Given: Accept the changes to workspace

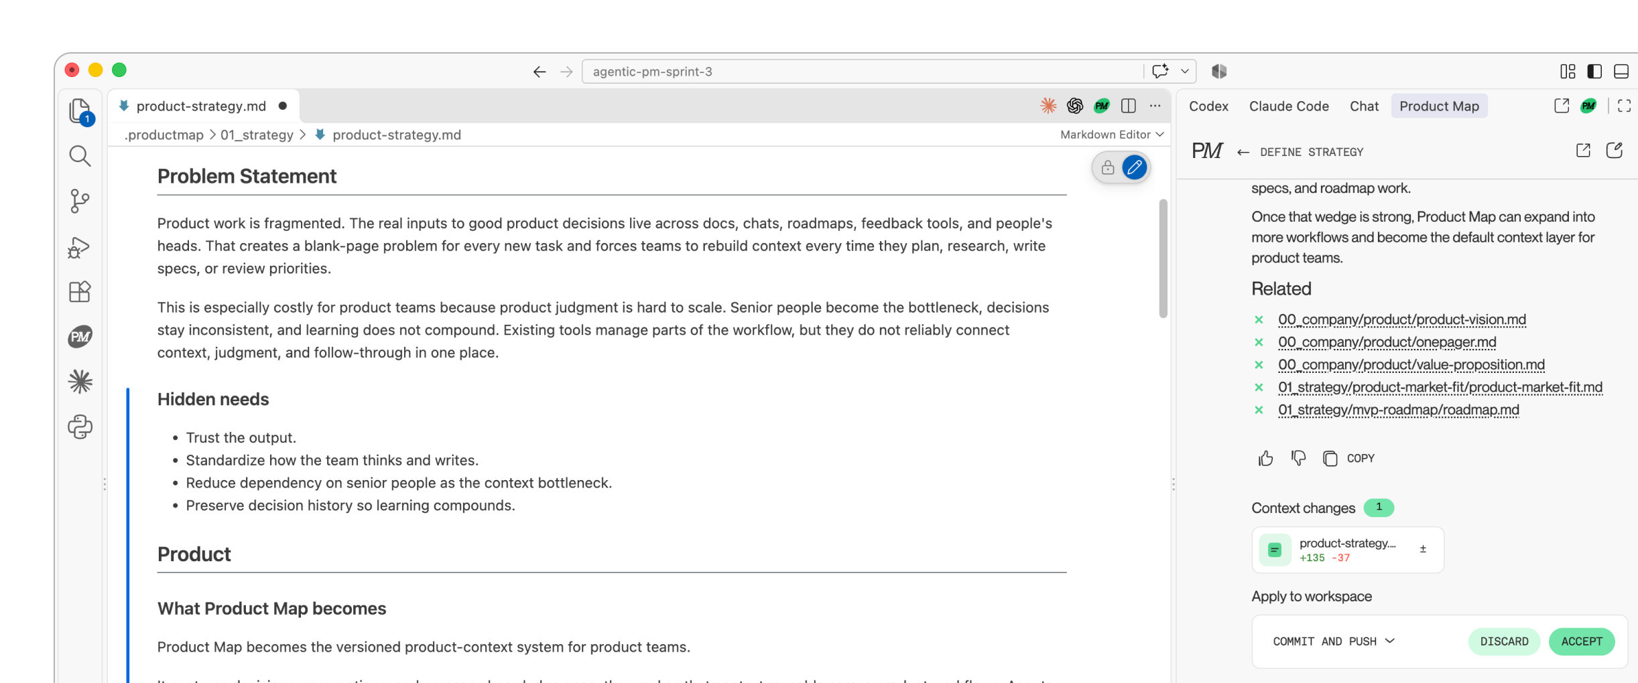Looking at the screenshot, I should point(1582,641).
